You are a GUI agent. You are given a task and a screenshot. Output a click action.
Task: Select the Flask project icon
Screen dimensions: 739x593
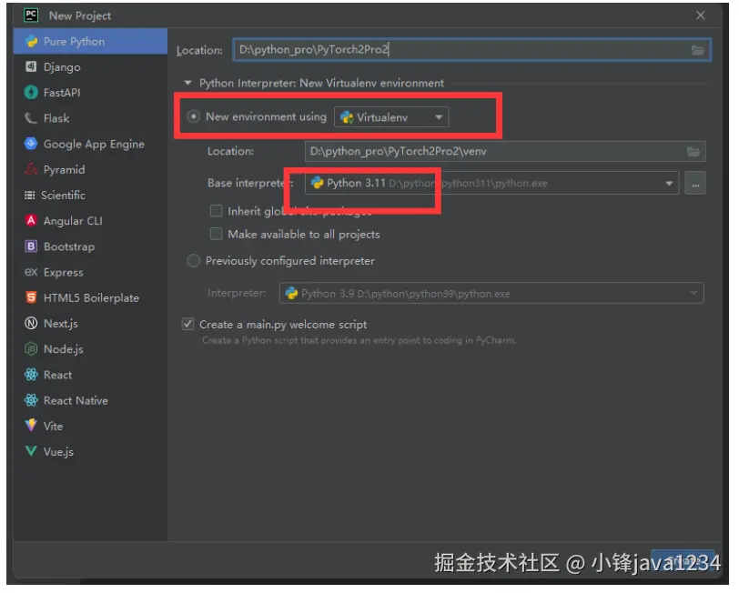tap(31, 117)
